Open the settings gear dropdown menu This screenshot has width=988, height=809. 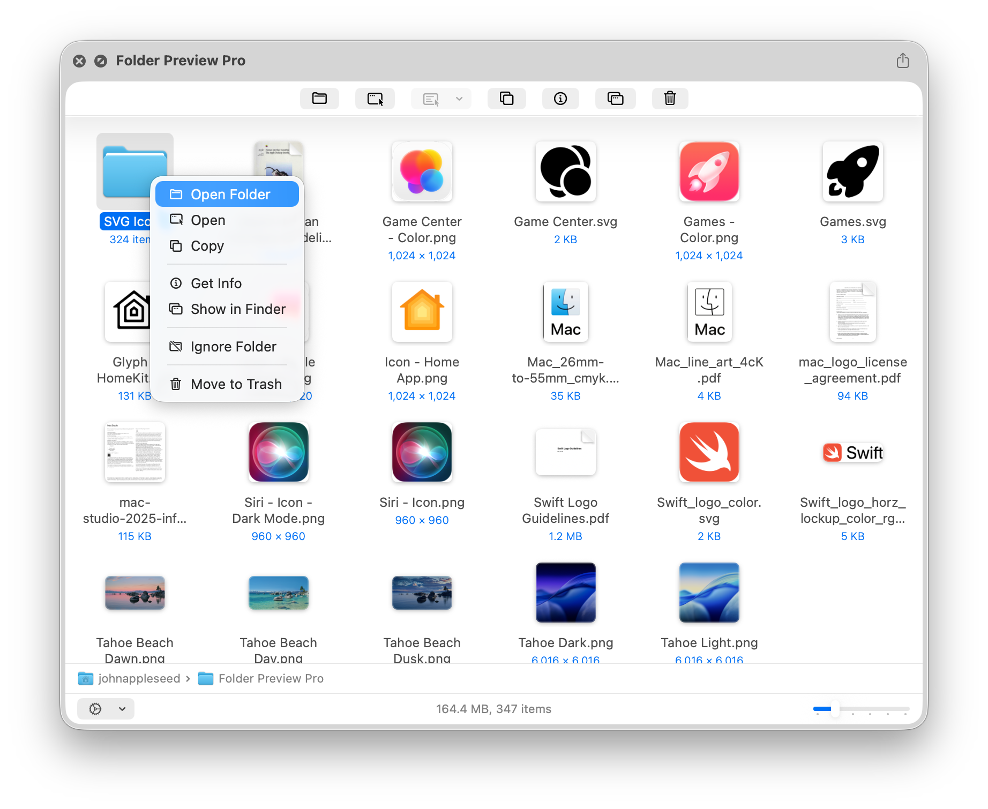106,709
